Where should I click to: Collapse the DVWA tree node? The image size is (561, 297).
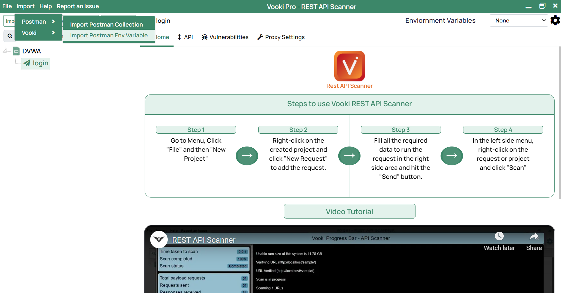[x=5, y=50]
